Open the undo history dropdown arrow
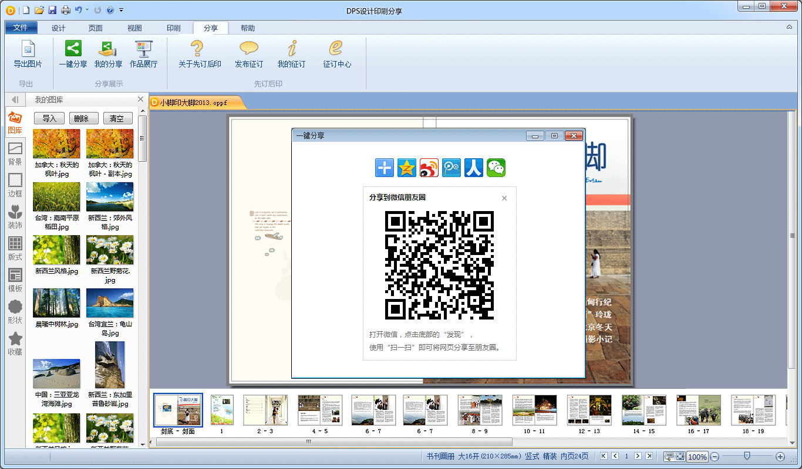Image resolution: width=802 pixels, height=469 pixels. tap(87, 10)
